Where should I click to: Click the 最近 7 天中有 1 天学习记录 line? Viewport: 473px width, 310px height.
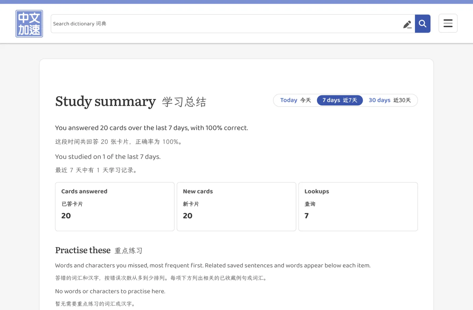tap(97, 170)
